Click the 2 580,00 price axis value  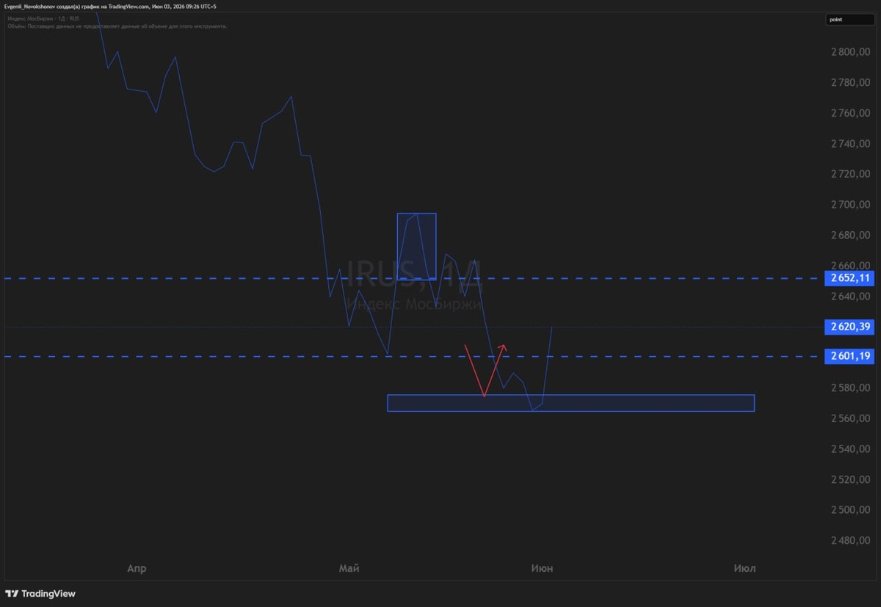coord(851,388)
